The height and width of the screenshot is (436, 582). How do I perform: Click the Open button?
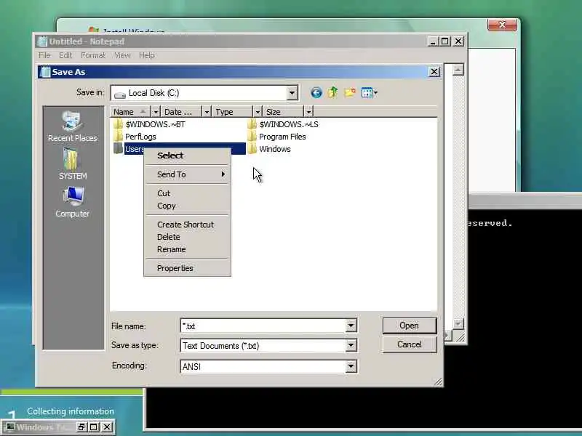[x=410, y=326]
